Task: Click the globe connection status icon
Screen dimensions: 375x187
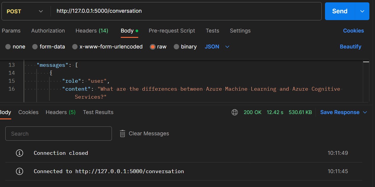Action: click(x=235, y=112)
